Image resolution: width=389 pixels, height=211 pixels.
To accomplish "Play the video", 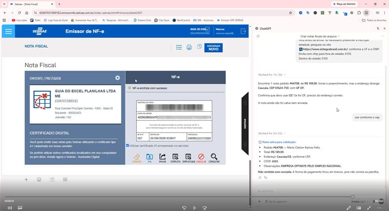I will 194,208.
